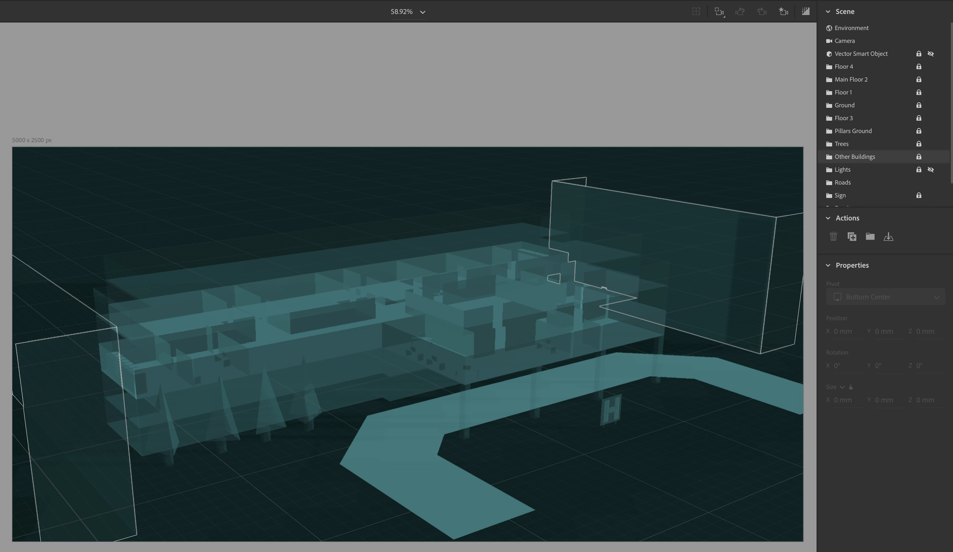The height and width of the screenshot is (552, 953).
Task: Toggle the render preview icon
Action: pyautogui.click(x=806, y=12)
